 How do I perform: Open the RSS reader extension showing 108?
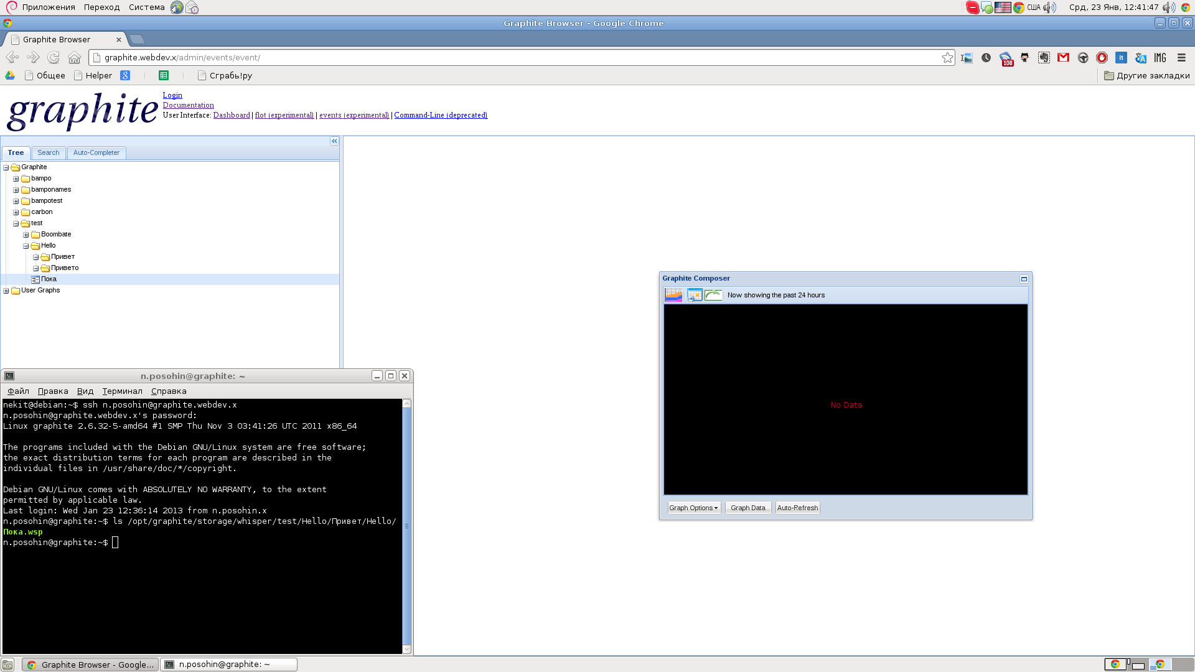coord(1006,58)
